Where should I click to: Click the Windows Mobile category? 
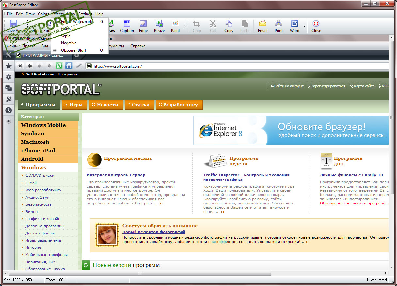[48, 125]
